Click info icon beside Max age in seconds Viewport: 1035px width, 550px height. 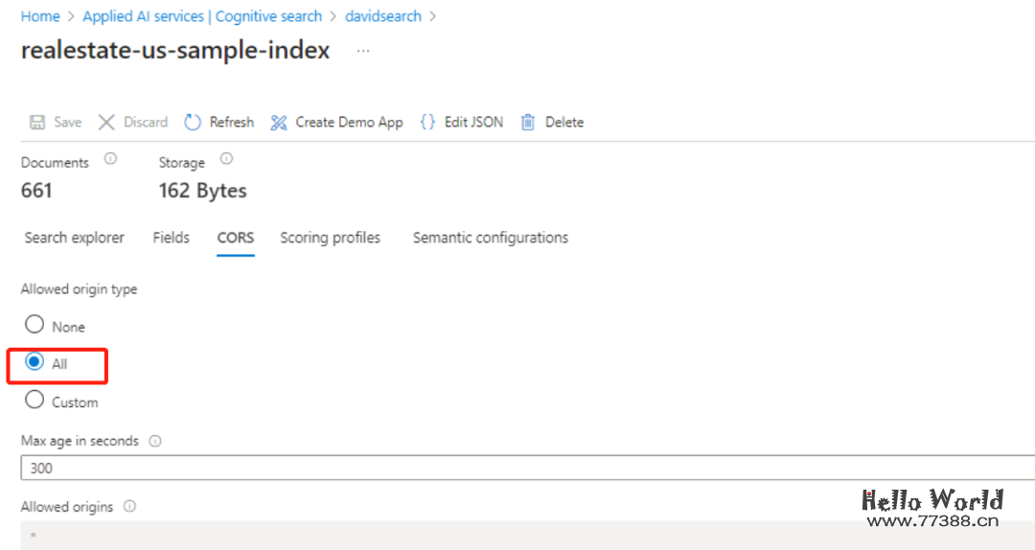[x=155, y=442]
